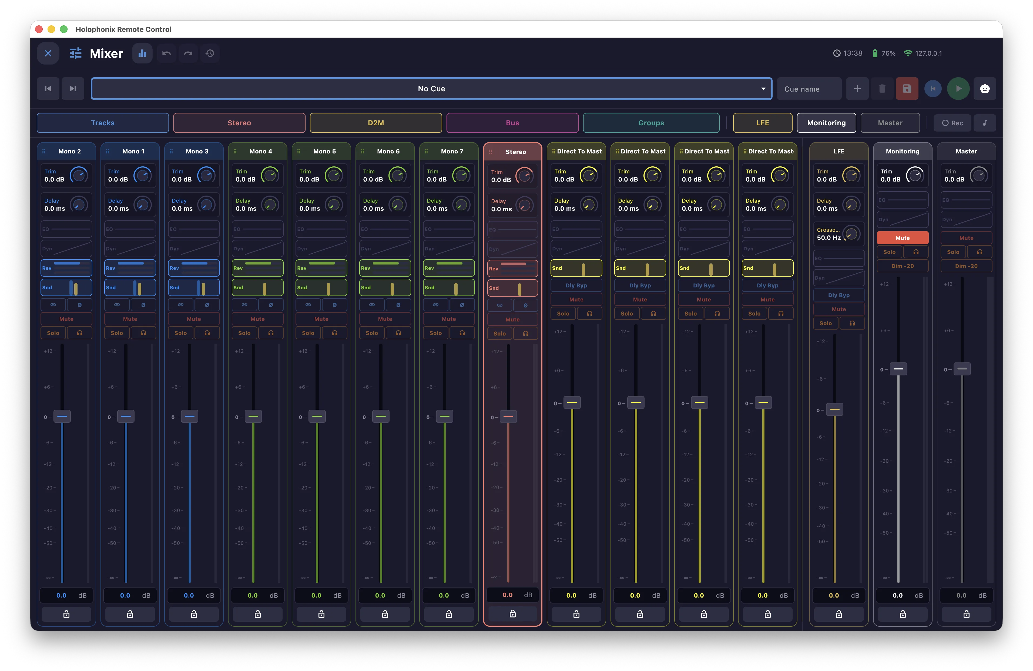The height and width of the screenshot is (671, 1033).
Task: Click the Delay knob on Mono 7
Action: pos(461,204)
